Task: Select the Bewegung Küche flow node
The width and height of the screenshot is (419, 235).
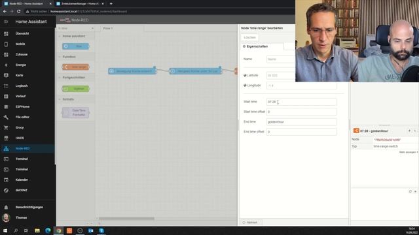Action: [x=132, y=71]
